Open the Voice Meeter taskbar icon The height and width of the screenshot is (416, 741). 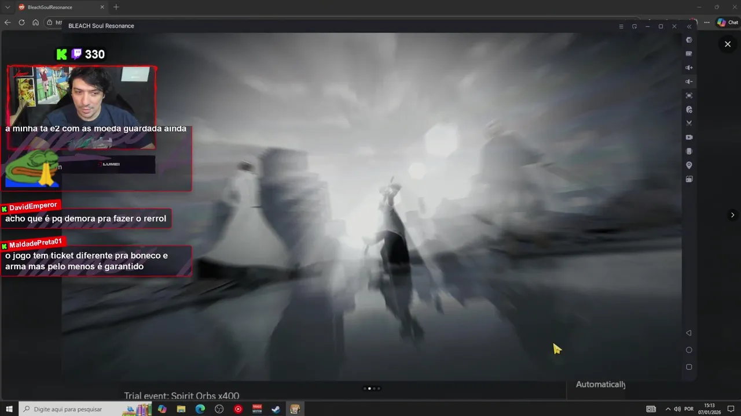coord(257,409)
